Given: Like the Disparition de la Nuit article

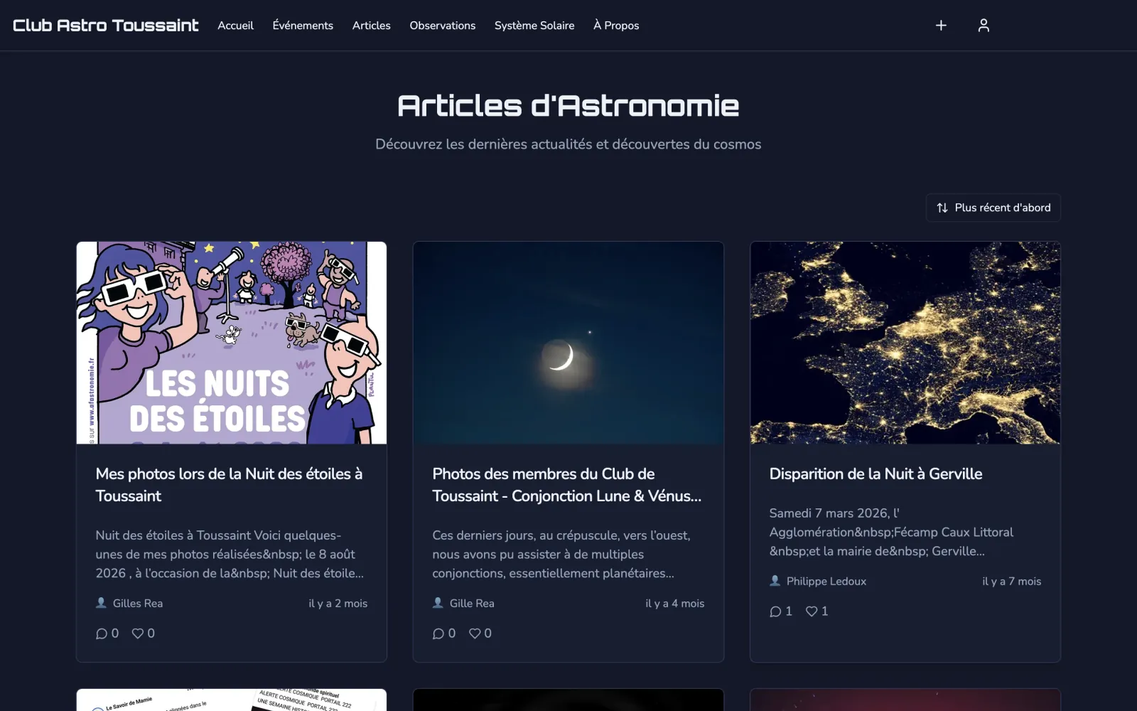Looking at the screenshot, I should 812,611.
